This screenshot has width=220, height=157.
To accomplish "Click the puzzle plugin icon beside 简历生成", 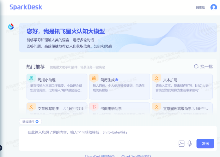I will 117,80.
